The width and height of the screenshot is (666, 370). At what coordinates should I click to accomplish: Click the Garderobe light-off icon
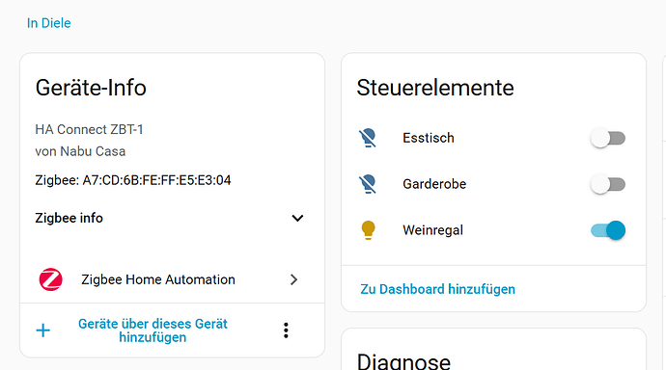point(368,184)
